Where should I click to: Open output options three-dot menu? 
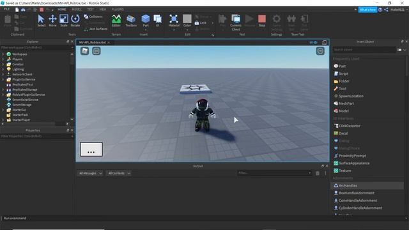click(x=325, y=173)
